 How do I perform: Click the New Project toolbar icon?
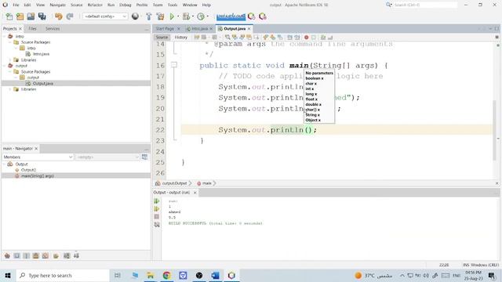point(20,16)
